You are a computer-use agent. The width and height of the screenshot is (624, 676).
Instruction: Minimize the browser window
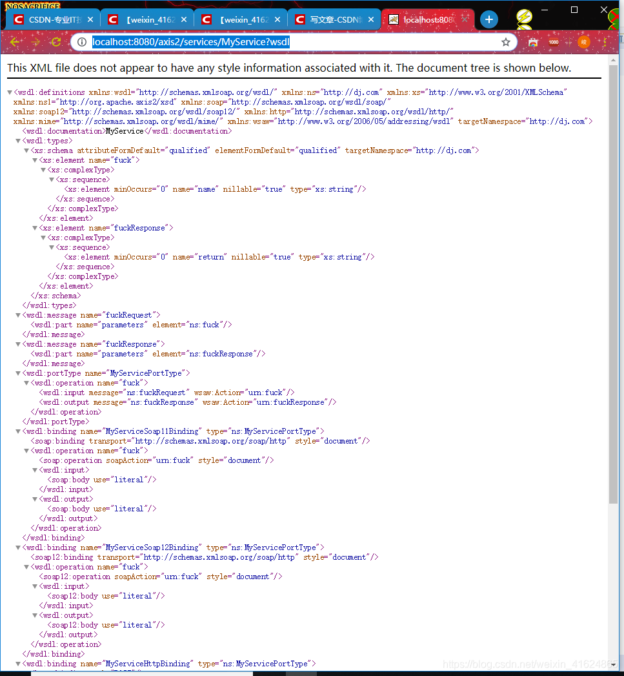point(545,10)
